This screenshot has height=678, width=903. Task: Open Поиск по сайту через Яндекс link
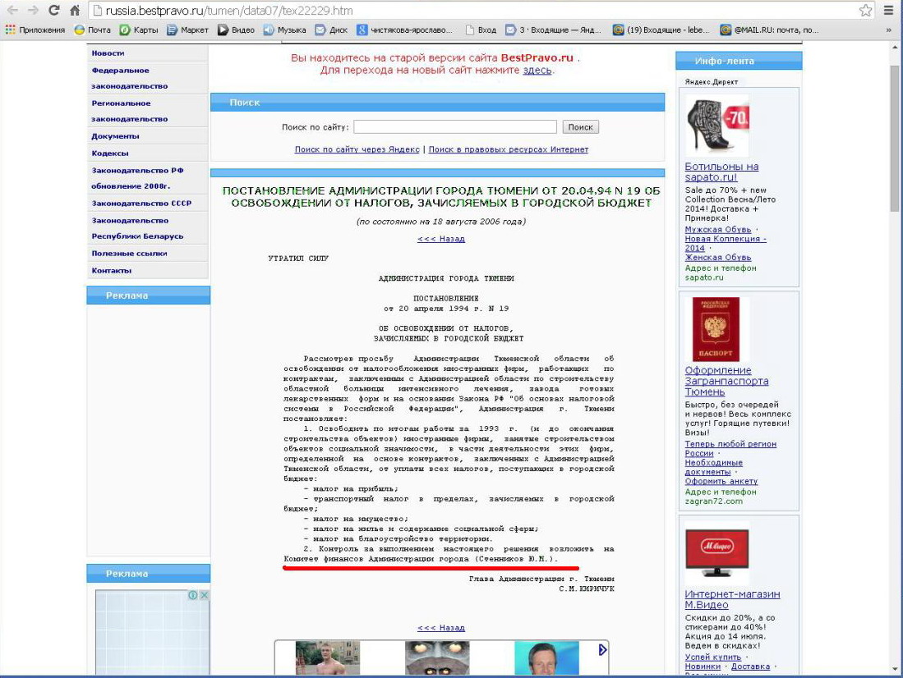click(357, 149)
